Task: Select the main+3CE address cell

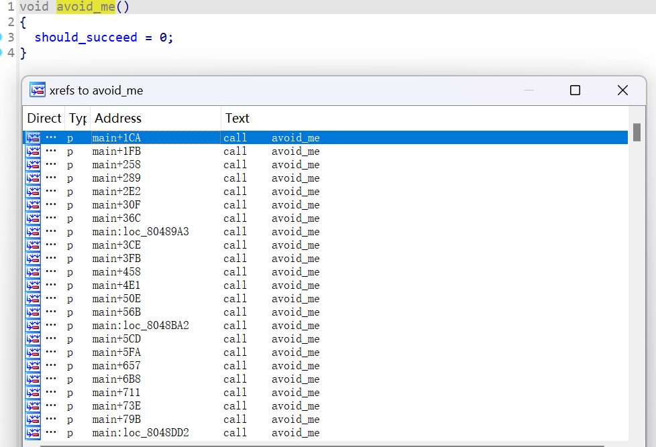Action: coord(156,245)
